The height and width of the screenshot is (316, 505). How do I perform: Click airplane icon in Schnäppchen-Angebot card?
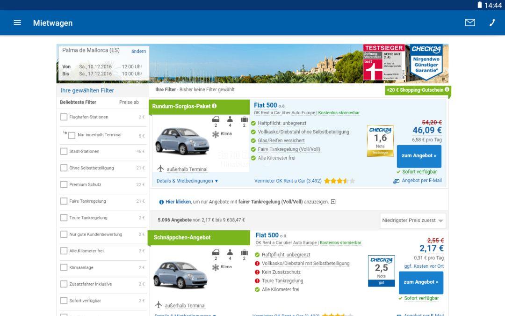click(x=159, y=304)
